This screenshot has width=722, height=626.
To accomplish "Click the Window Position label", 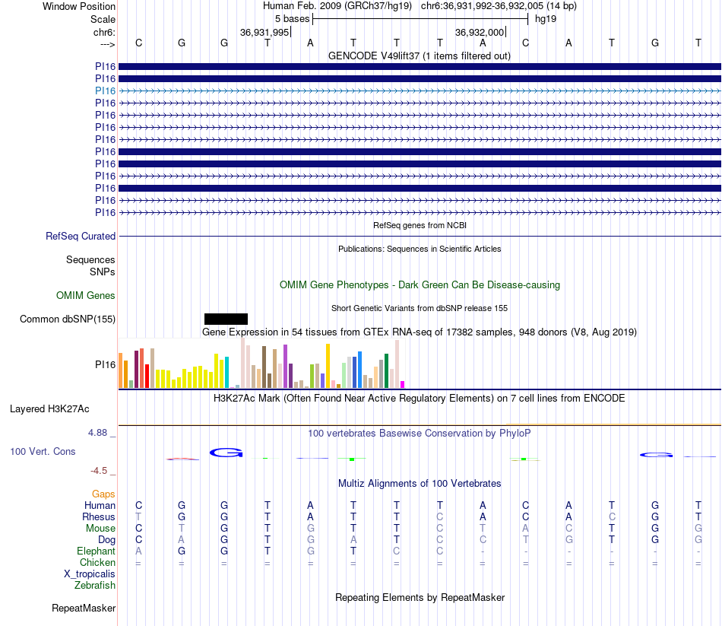I will [79, 6].
